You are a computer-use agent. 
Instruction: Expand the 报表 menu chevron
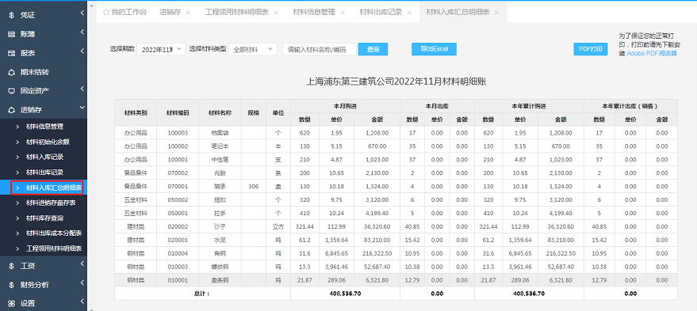pyautogui.click(x=82, y=51)
